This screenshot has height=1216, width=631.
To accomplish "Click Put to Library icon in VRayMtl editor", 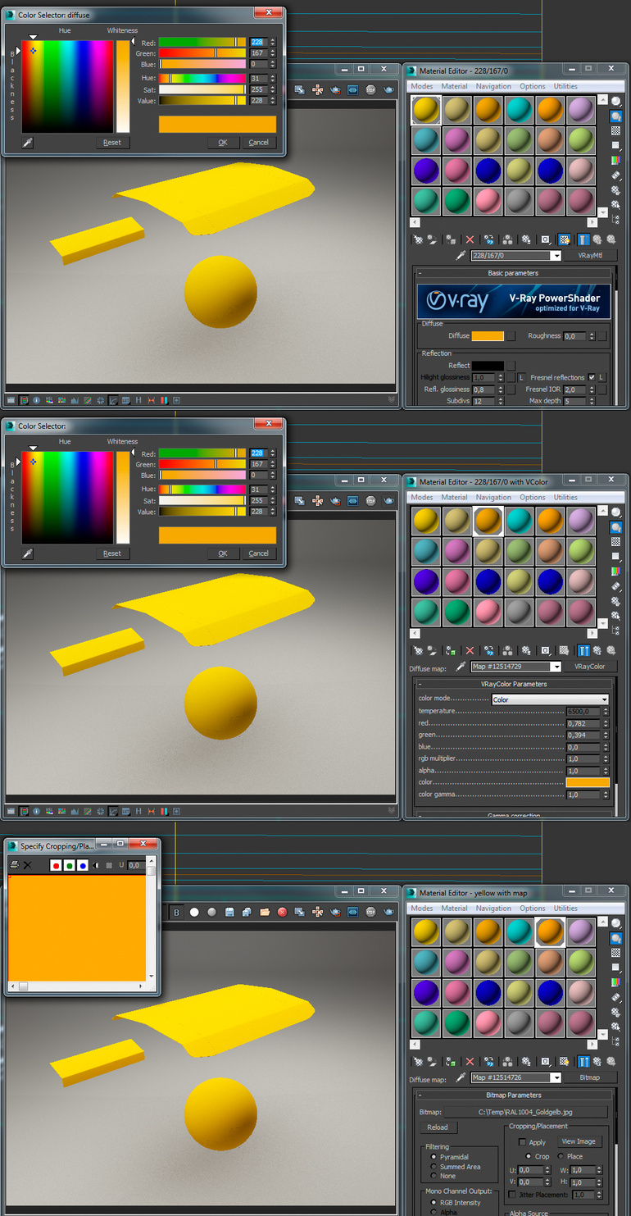I will pos(526,240).
